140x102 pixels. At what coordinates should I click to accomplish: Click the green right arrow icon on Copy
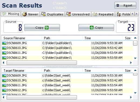coord(47,28)
